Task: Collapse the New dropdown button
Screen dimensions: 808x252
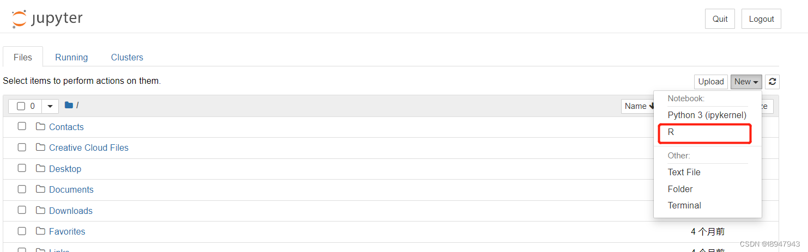Action: click(746, 82)
